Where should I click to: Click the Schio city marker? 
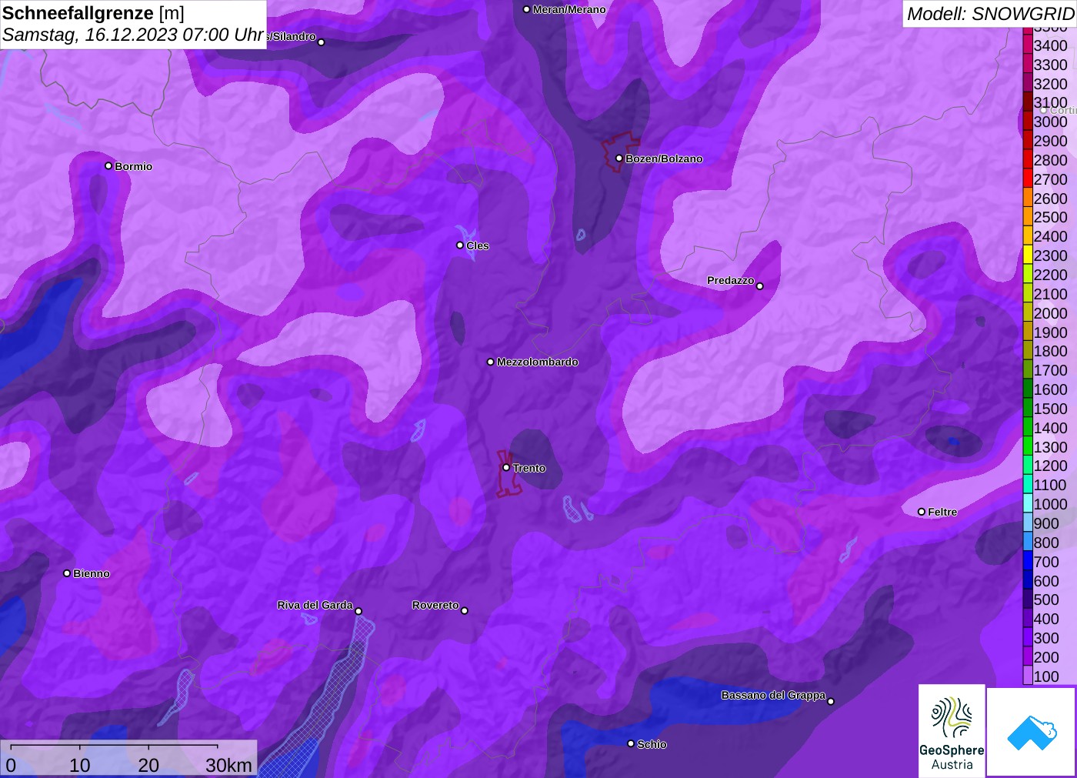631,743
